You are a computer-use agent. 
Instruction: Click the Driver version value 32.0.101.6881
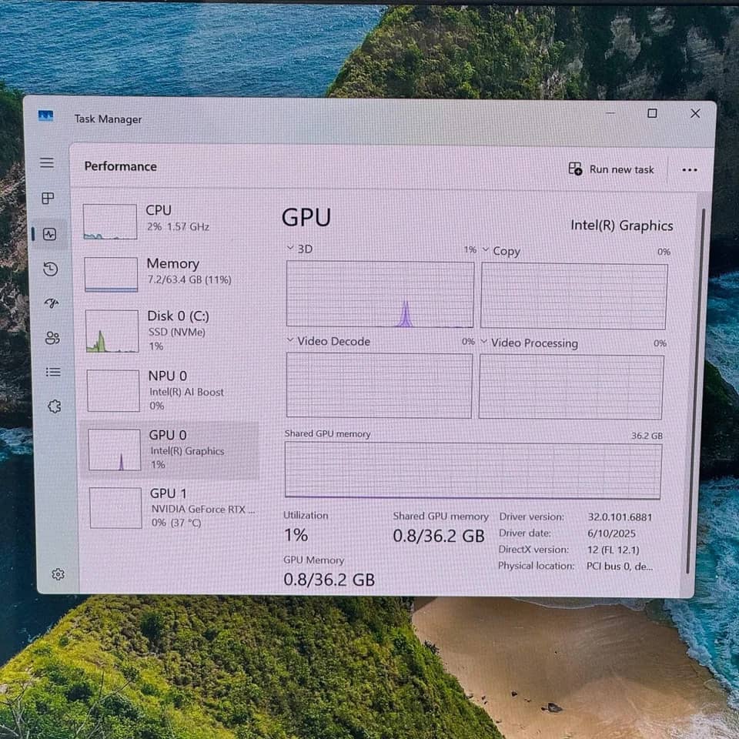pos(620,517)
